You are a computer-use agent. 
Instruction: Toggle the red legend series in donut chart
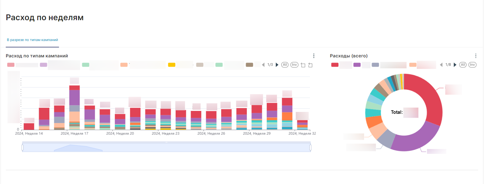pyautogui.click(x=335, y=65)
